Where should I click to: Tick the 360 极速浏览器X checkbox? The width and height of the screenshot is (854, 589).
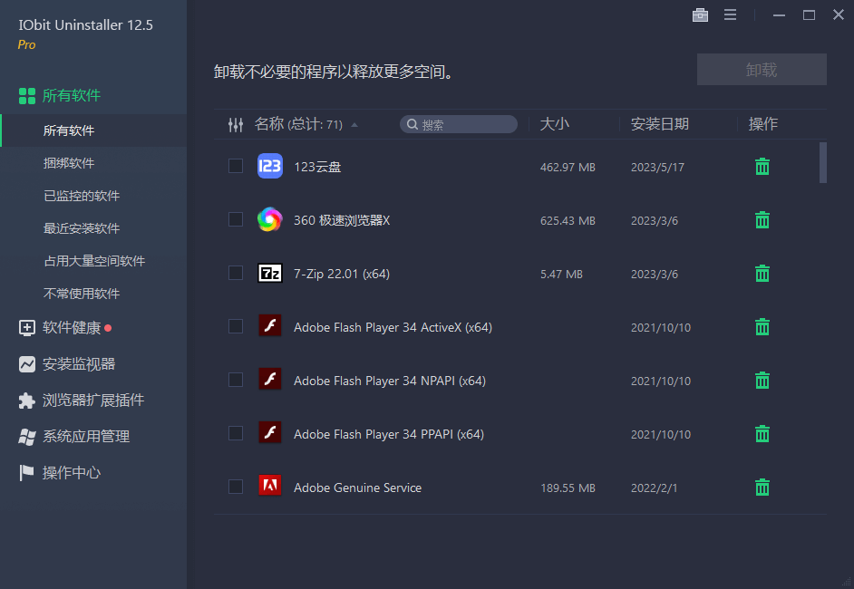tap(236, 219)
